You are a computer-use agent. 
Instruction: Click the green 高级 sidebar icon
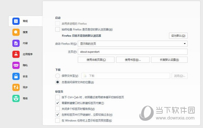point(16,98)
